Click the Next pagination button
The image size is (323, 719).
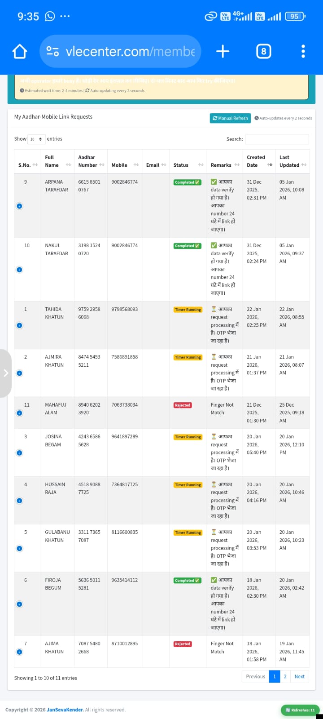click(299, 676)
